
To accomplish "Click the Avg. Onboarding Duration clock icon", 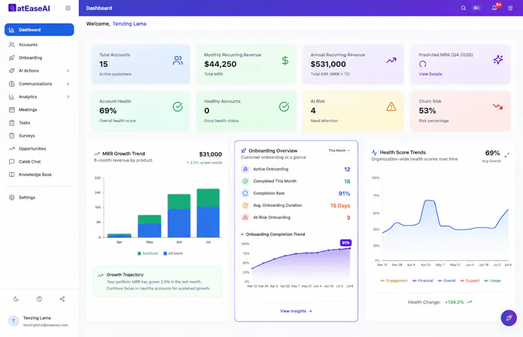I will [245, 205].
